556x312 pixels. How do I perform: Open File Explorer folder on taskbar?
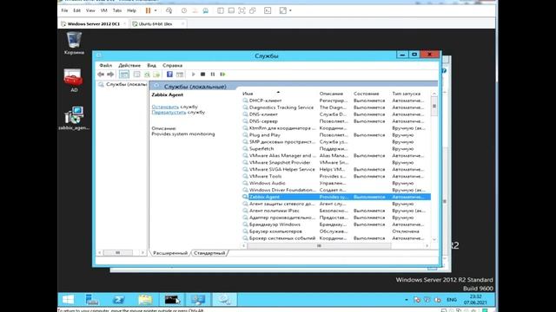pos(145,300)
